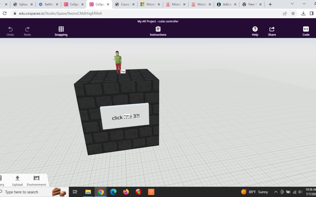Reload the page in Chrome

click(5, 13)
